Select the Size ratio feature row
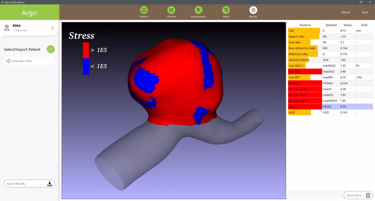The height and width of the screenshot is (201, 375). pyautogui.click(x=330, y=42)
